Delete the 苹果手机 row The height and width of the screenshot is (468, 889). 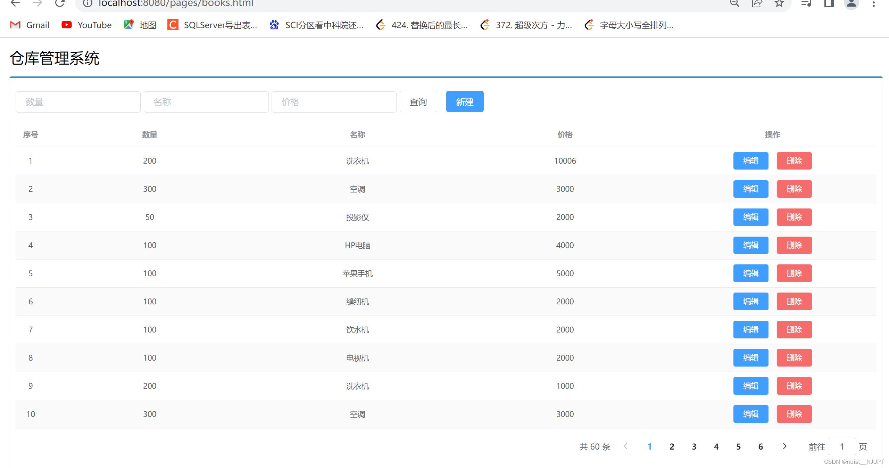tap(794, 273)
